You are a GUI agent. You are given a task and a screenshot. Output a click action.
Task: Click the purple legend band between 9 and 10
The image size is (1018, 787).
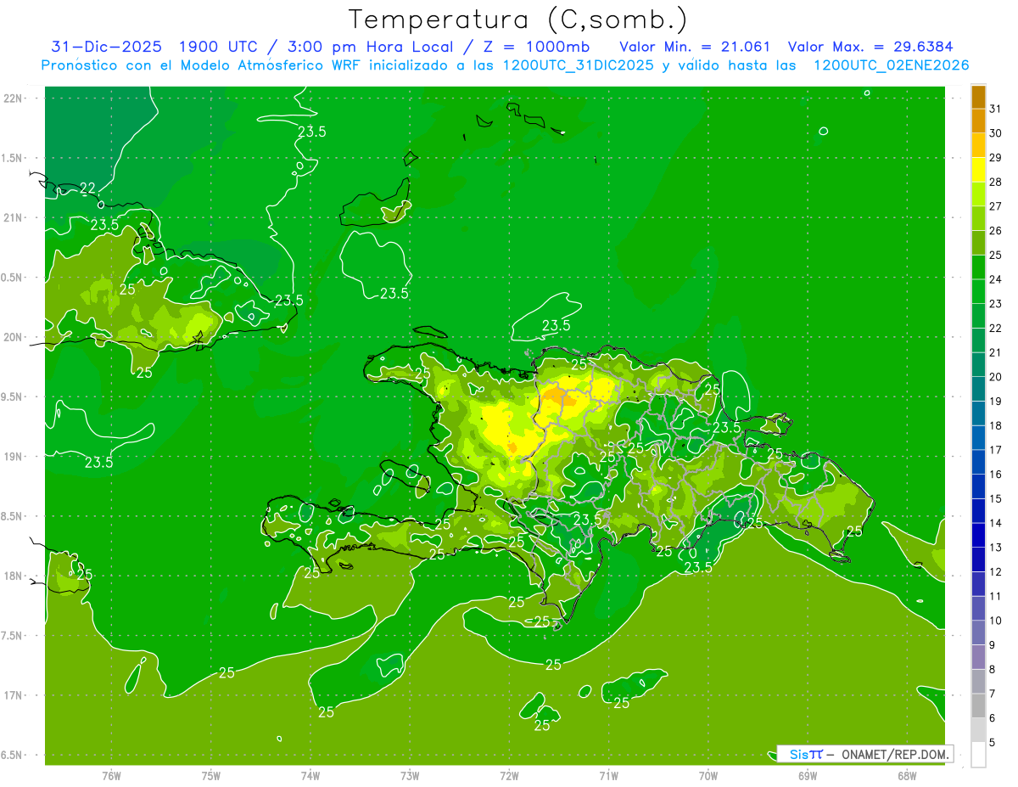point(978,632)
